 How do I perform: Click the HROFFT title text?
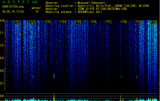(16, 2)
